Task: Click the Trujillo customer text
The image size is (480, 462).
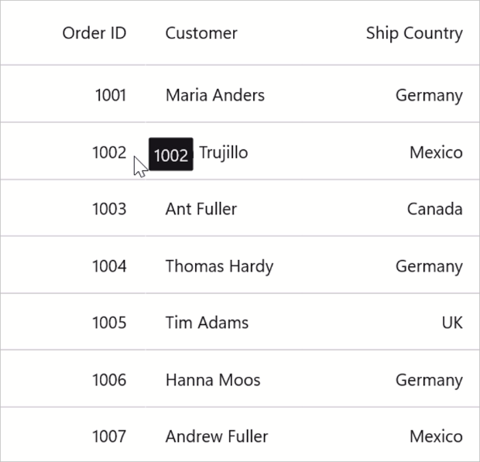Action: (224, 152)
